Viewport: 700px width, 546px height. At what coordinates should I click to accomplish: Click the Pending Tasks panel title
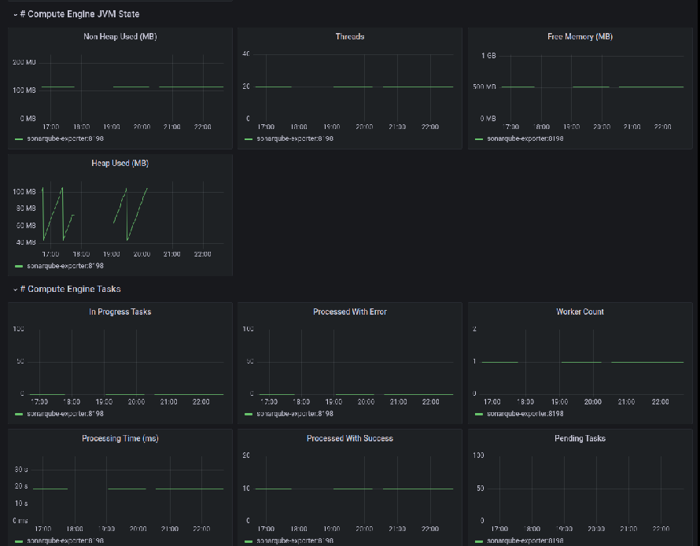(580, 439)
